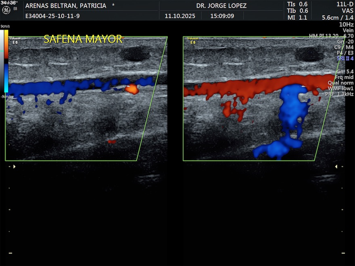
Task: Click the exam date 11.10.2025
Action: (x=180, y=16)
